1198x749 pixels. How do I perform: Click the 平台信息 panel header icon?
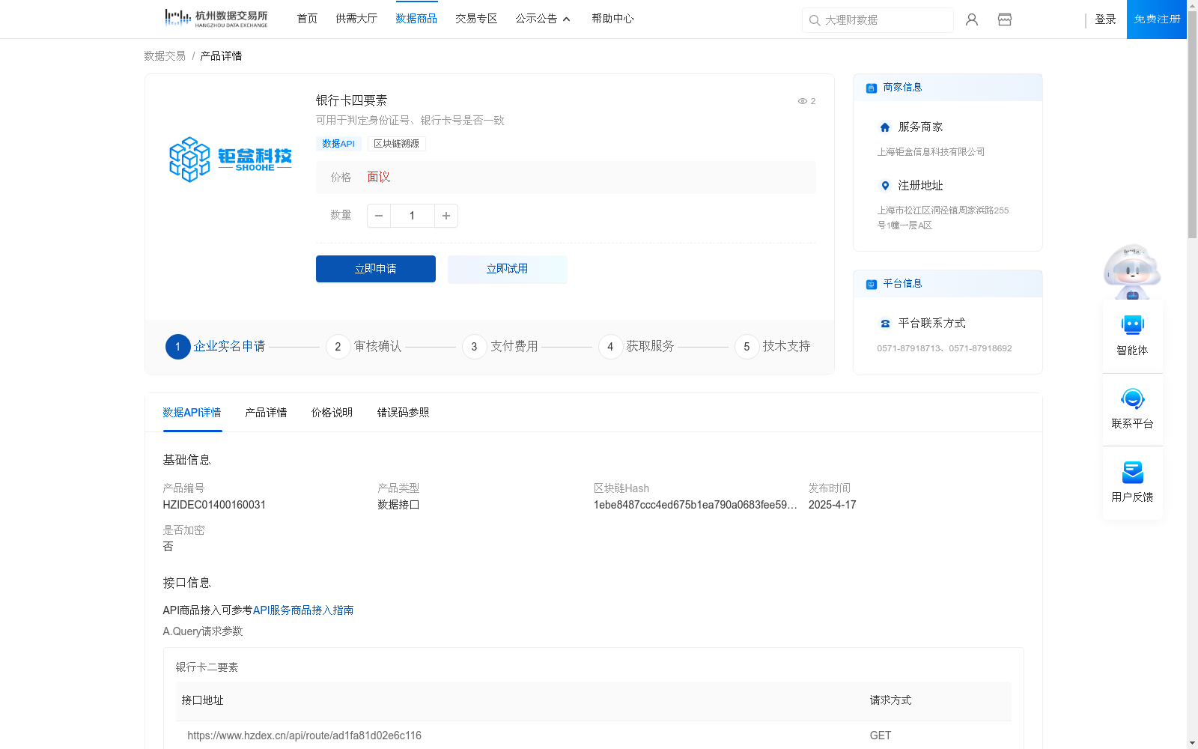(x=872, y=284)
